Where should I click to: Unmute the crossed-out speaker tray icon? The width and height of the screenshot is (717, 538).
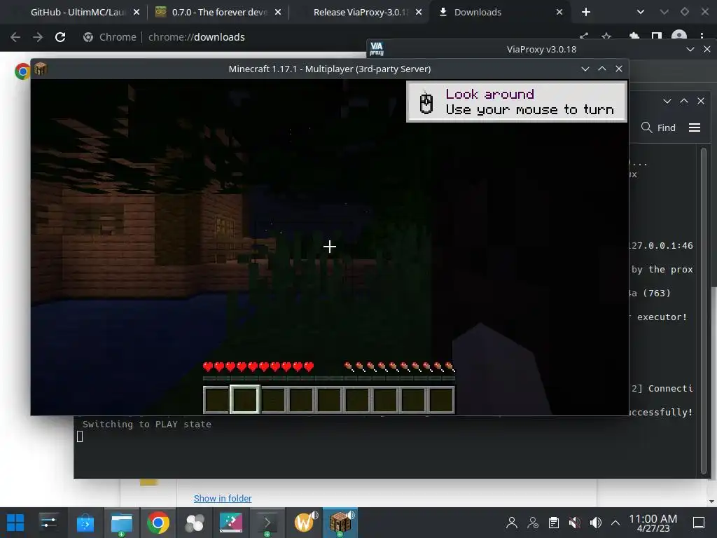(575, 523)
